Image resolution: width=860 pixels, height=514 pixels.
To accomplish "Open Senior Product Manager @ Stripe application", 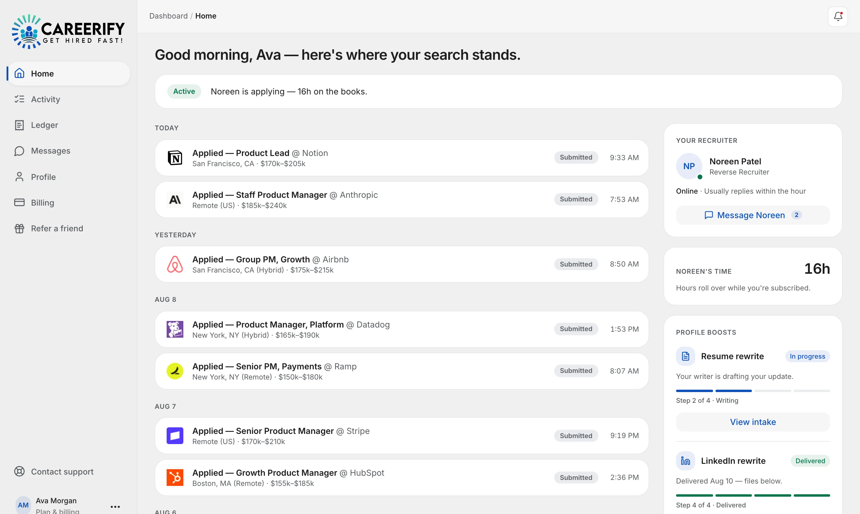I will tap(401, 436).
